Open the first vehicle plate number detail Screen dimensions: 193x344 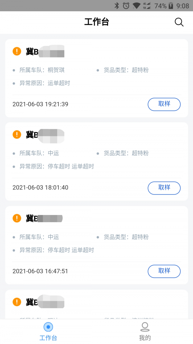coord(45,51)
